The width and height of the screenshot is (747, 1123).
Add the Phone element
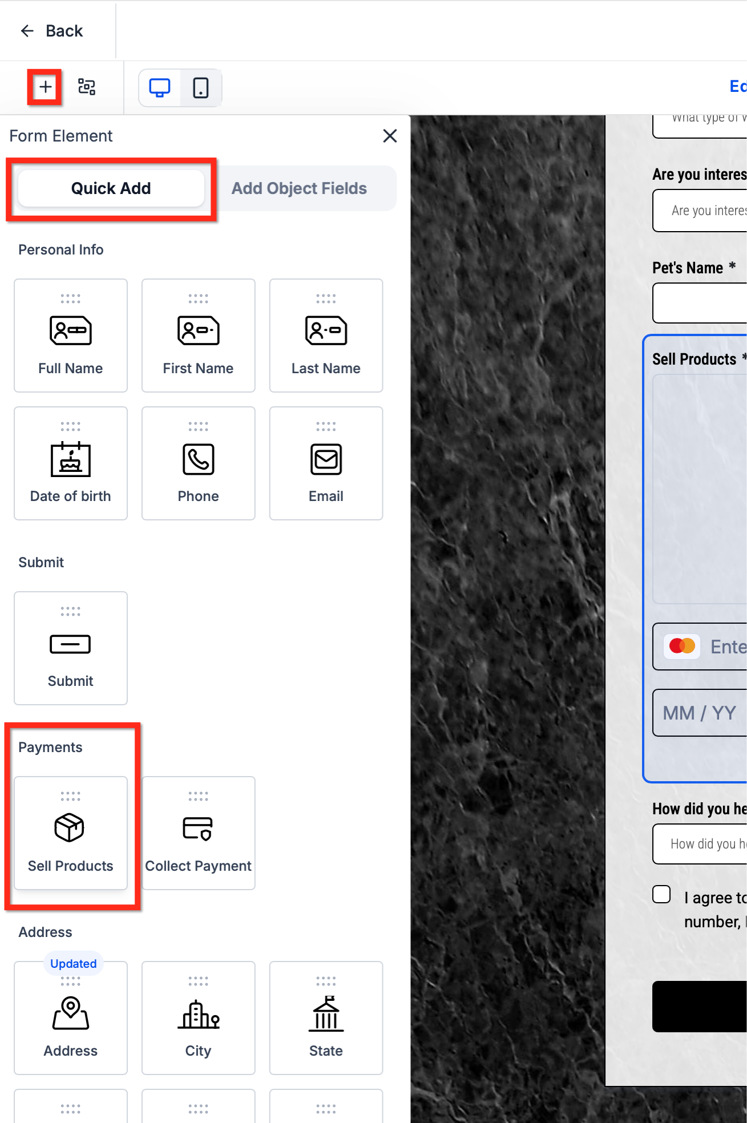[x=199, y=463]
